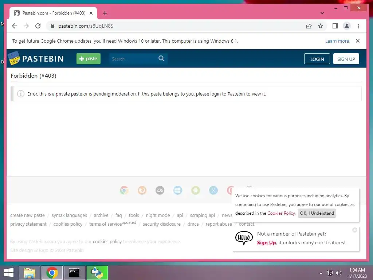Focus the Pastebin search field
Screen dimensions: 373x280
(133, 59)
